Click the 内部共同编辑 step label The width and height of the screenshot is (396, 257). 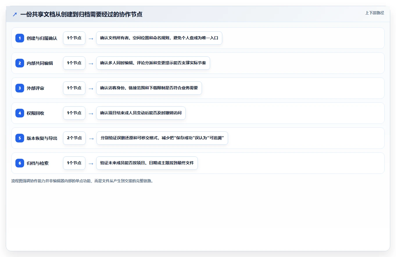[x=40, y=63]
